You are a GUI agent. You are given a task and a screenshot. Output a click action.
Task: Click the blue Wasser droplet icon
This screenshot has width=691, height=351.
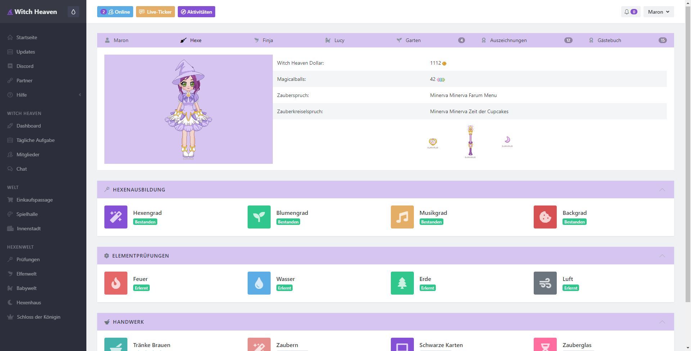click(x=259, y=283)
